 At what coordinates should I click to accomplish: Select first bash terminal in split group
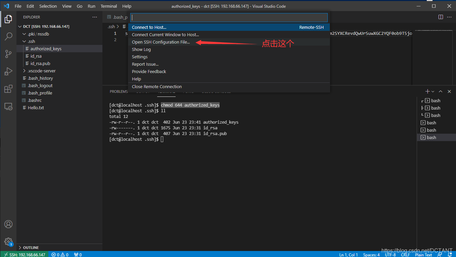point(436,101)
